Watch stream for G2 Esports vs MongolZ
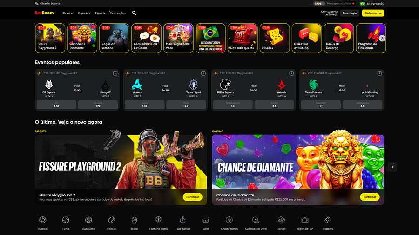Viewport: 419px width, 235px height. click(115, 73)
